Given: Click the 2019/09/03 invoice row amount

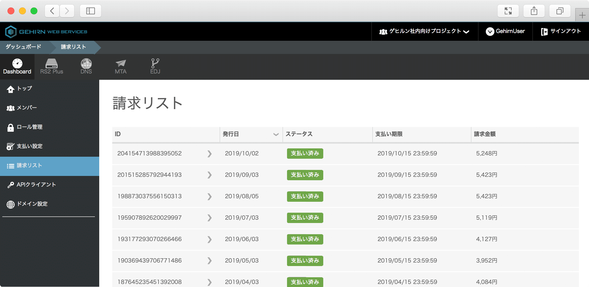Looking at the screenshot, I should point(486,175).
